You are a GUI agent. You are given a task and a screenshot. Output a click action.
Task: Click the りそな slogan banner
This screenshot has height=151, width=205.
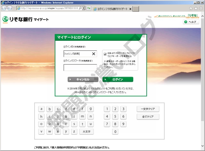pos(176,16)
